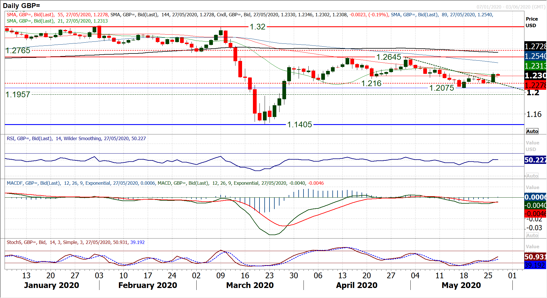Click the 1.216 level annotation
The image size is (547, 298).
[371, 84]
